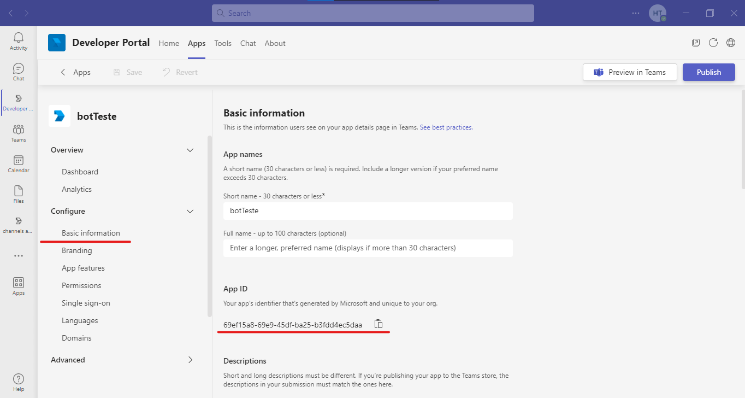Collapse the Configure section

click(190, 212)
